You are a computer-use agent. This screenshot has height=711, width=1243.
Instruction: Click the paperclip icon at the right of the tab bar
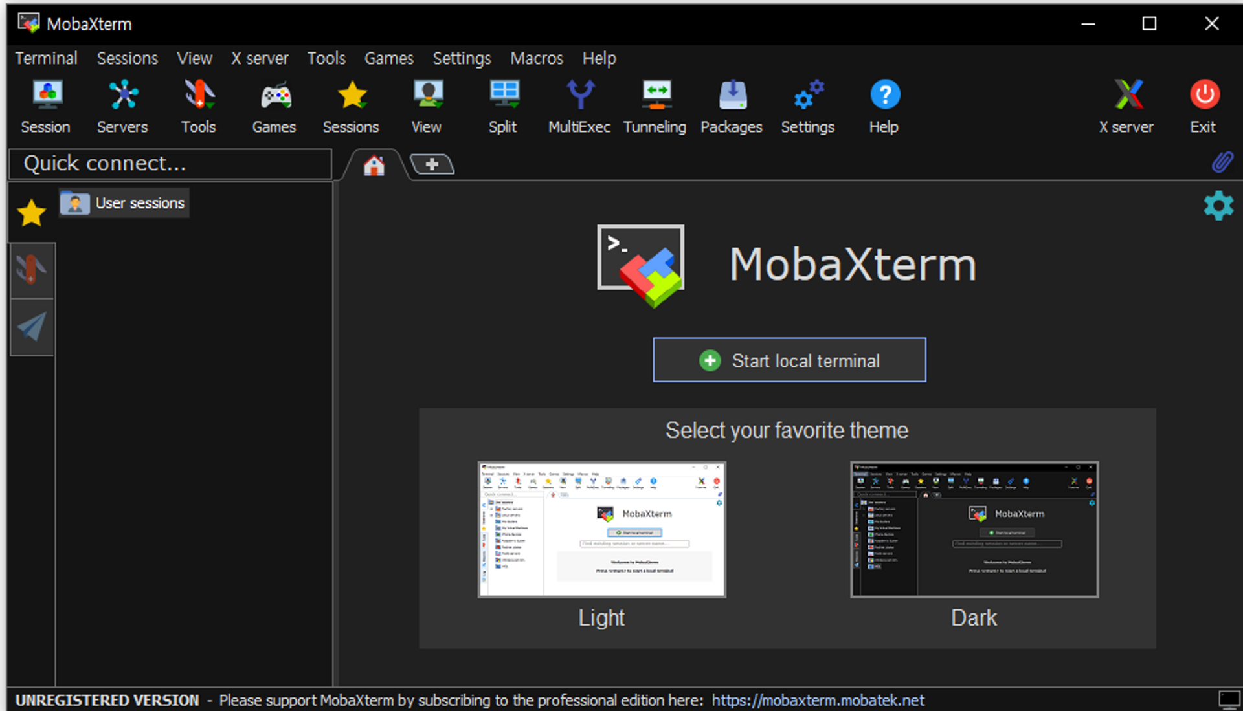click(1222, 162)
